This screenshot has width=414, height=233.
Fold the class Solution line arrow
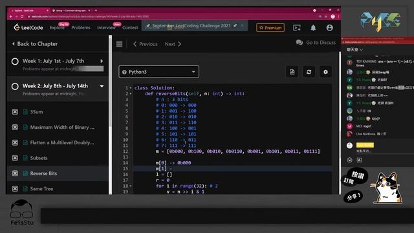[131, 88]
